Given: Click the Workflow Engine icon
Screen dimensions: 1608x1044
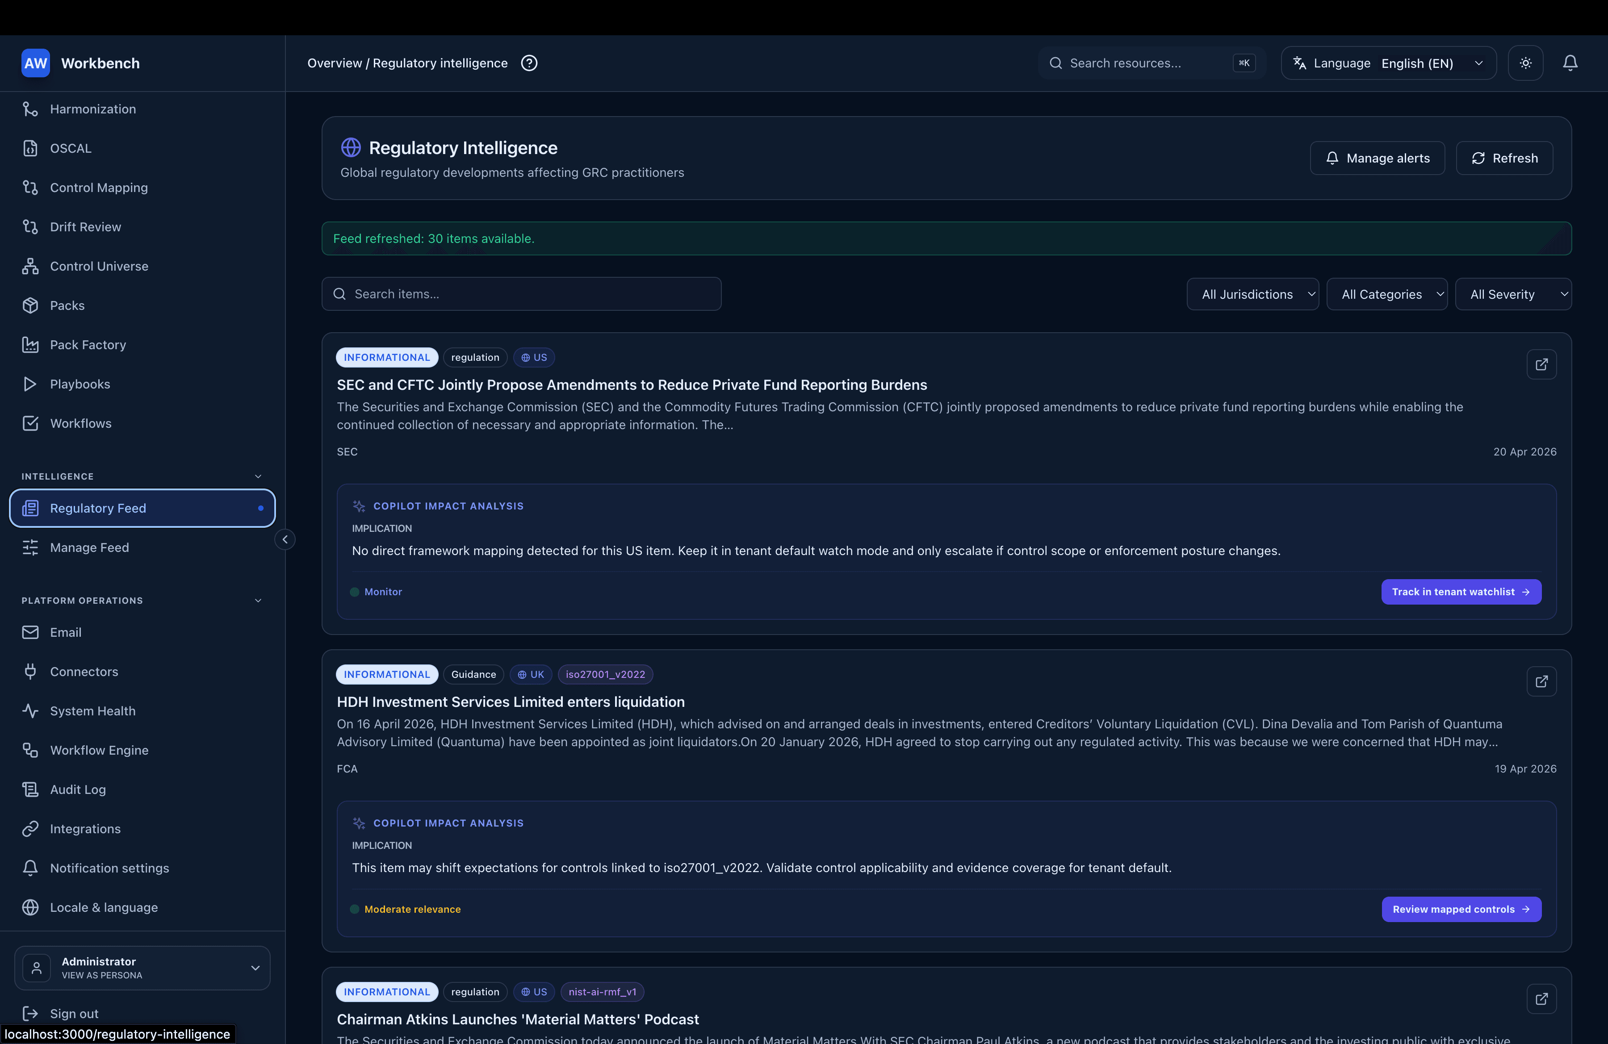Looking at the screenshot, I should coord(30,750).
